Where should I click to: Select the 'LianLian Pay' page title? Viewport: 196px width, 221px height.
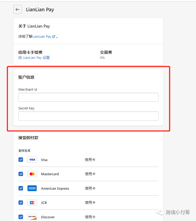point(40,10)
